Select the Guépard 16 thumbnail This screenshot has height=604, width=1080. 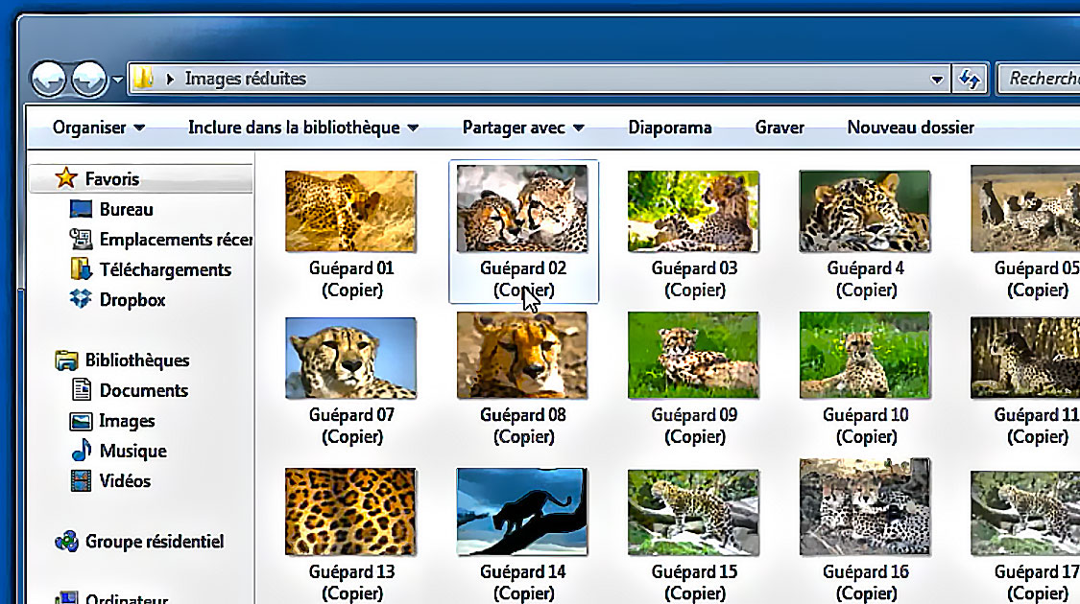[864, 507]
